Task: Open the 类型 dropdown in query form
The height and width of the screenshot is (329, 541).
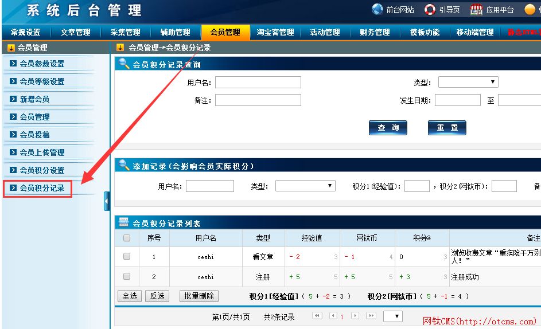Action: click(468, 82)
